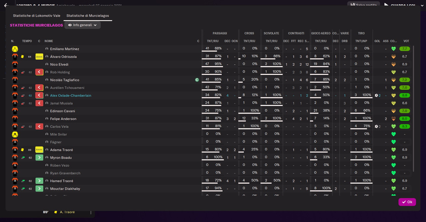
Task: Switch to Statistiche di Lokomotiv Vale tab
Action: [x=37, y=16]
